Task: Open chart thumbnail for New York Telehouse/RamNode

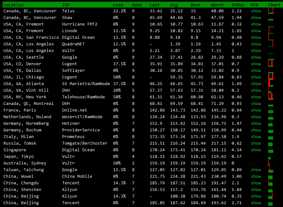Action: pyautogui.click(x=271, y=97)
